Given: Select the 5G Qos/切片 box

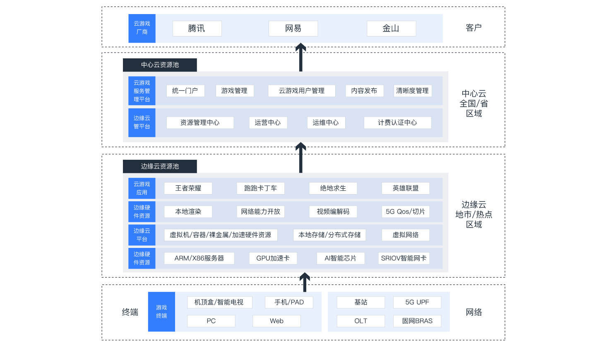Looking at the screenshot, I should coord(406,211).
